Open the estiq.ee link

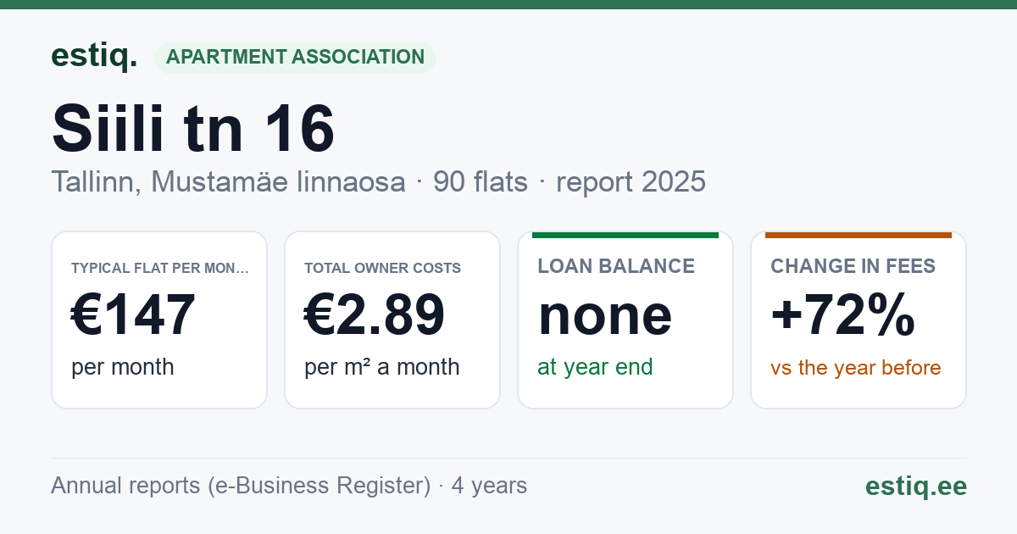916,486
